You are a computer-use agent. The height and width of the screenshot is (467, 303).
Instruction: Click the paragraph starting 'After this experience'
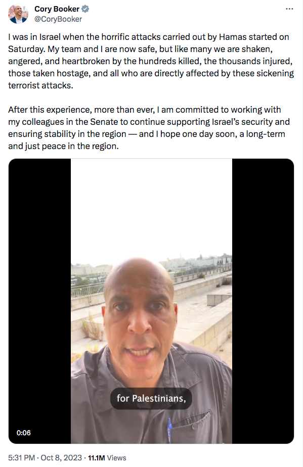pyautogui.click(x=149, y=128)
